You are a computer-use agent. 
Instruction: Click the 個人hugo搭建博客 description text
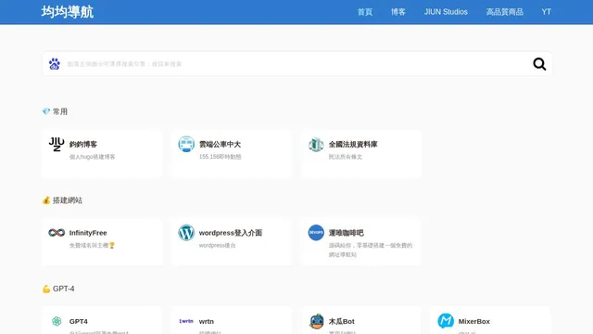[x=93, y=157]
